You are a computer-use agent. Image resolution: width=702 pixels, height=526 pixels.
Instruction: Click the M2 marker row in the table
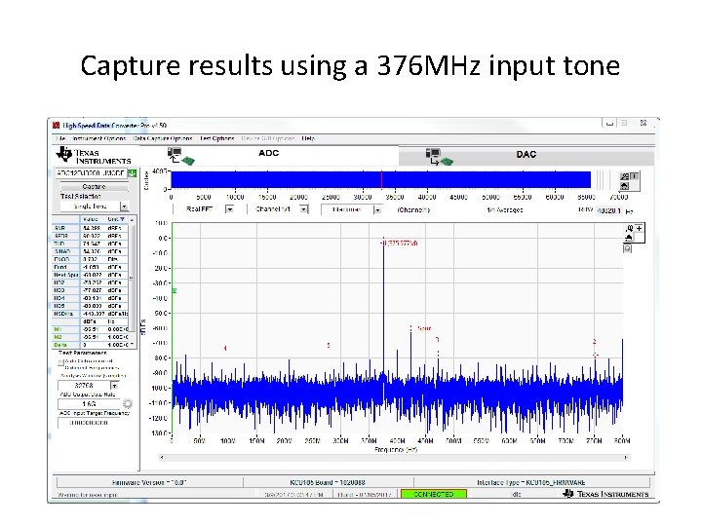pos(91,337)
